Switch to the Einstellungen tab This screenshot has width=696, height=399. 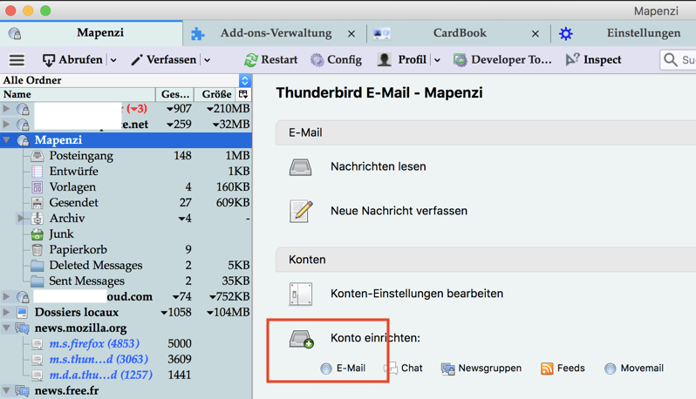(x=643, y=33)
